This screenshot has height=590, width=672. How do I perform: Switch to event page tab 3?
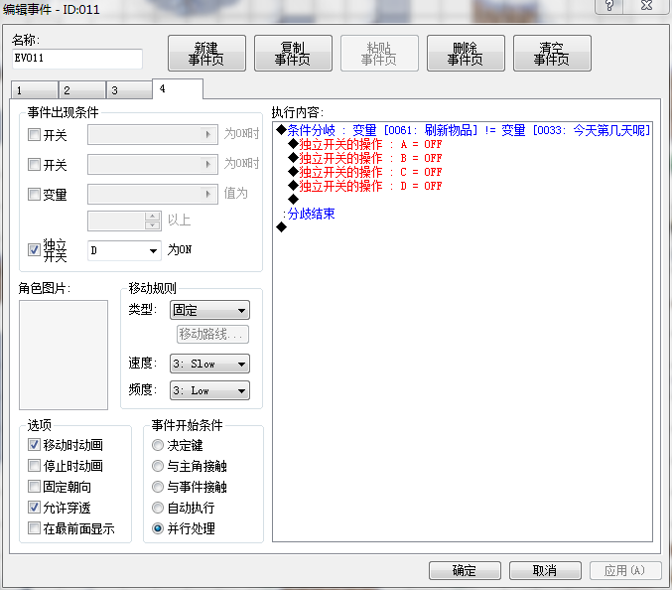click(x=129, y=90)
